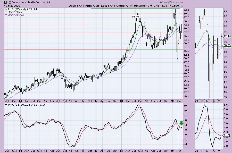Click year 14 on the PMO panel time axis
The width and height of the screenshot is (232, 153).
[x=20, y=151]
